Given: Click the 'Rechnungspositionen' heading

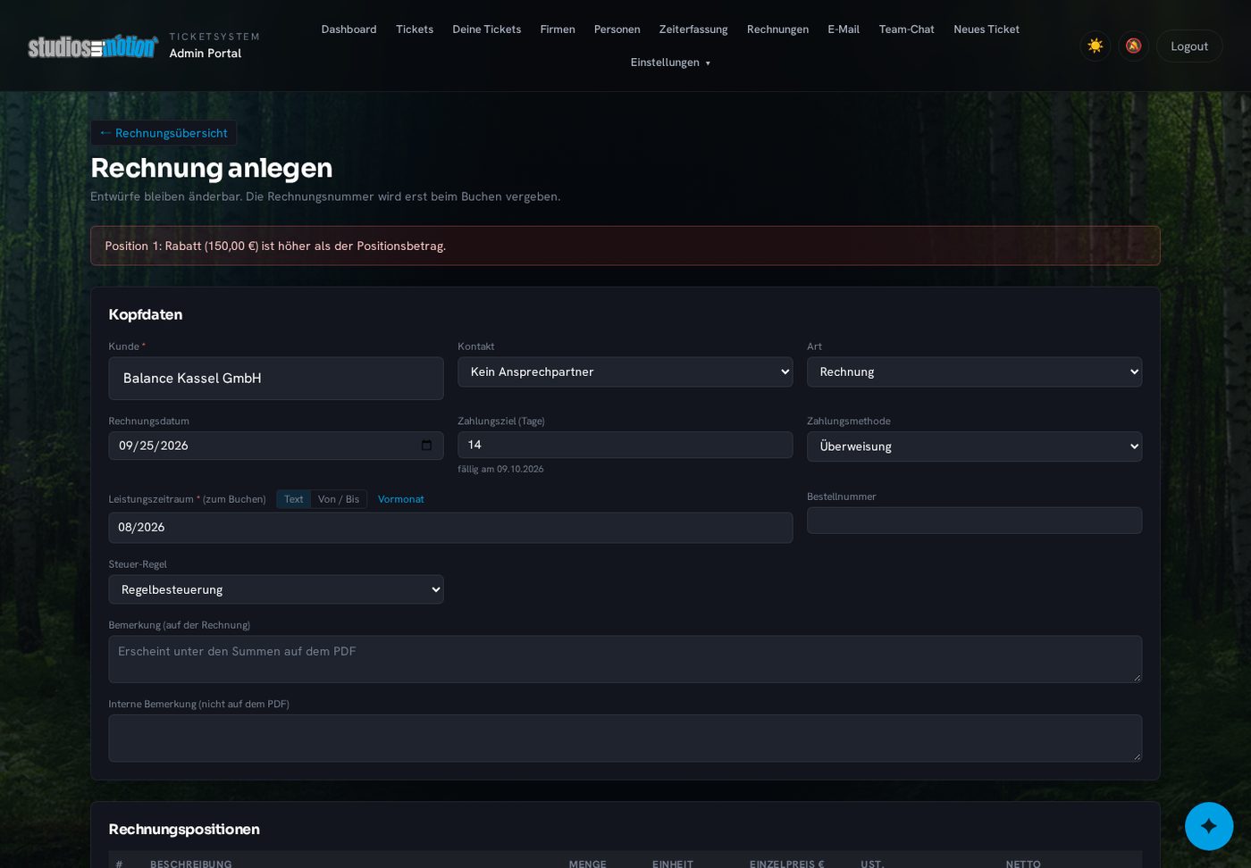Looking at the screenshot, I should coord(184,830).
